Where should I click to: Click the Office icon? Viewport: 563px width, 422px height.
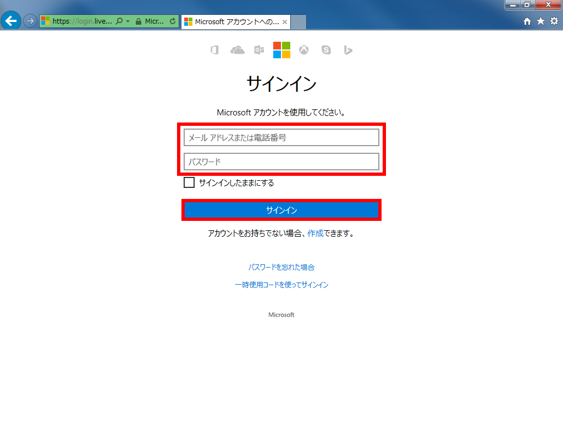pos(215,50)
